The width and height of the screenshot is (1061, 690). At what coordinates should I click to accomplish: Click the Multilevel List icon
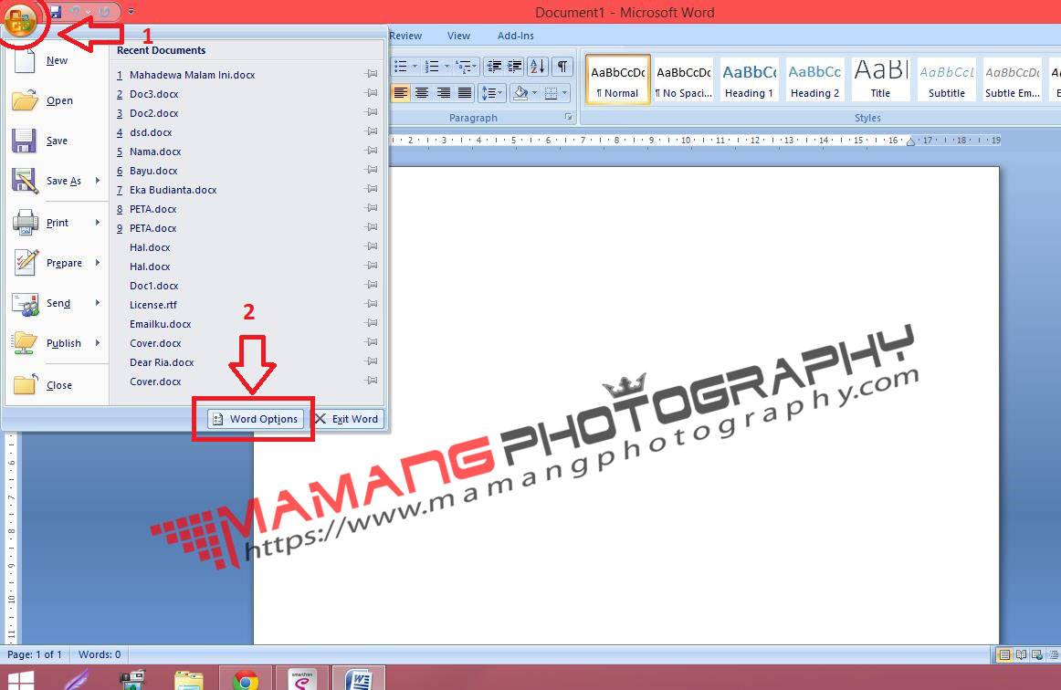pyautogui.click(x=464, y=67)
